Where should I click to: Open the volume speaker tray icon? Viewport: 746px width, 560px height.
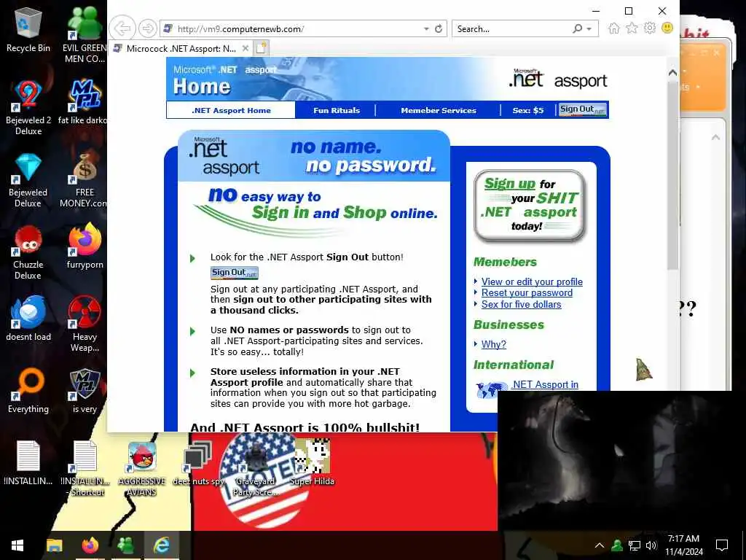point(651,545)
